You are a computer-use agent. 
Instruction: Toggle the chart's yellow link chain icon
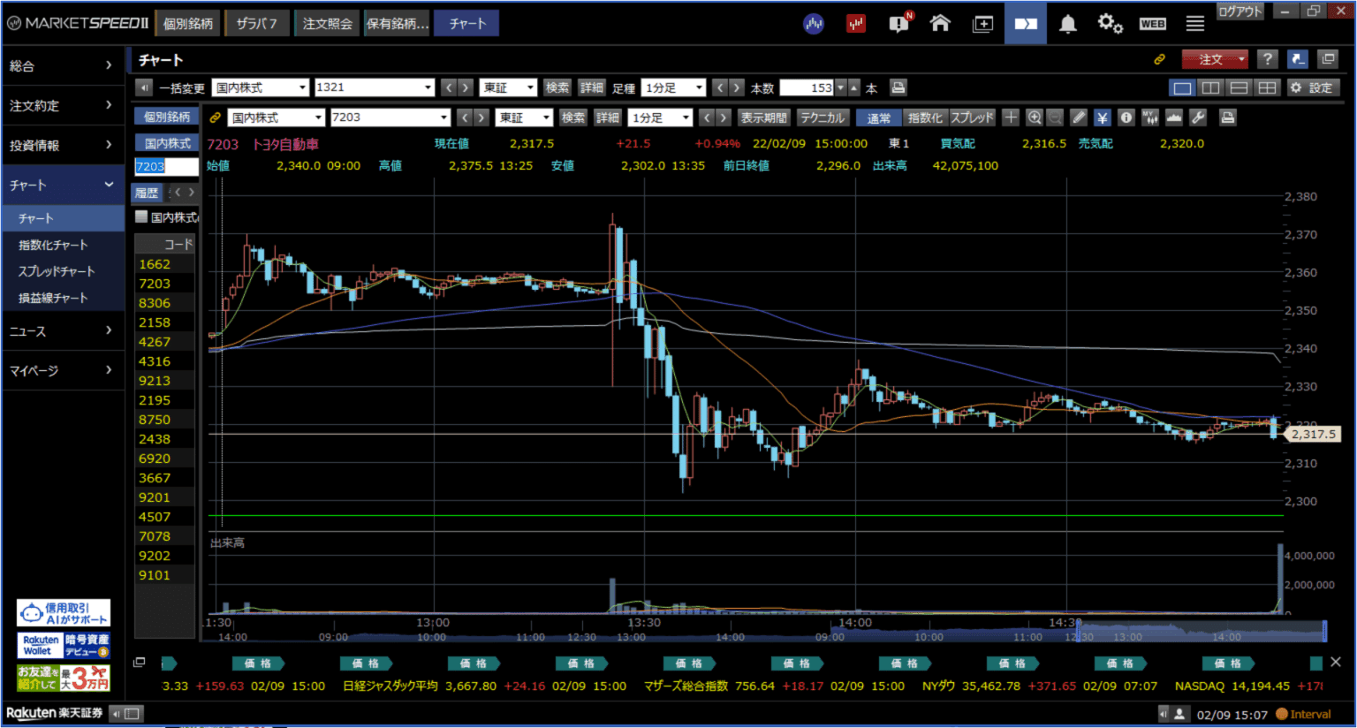click(215, 118)
